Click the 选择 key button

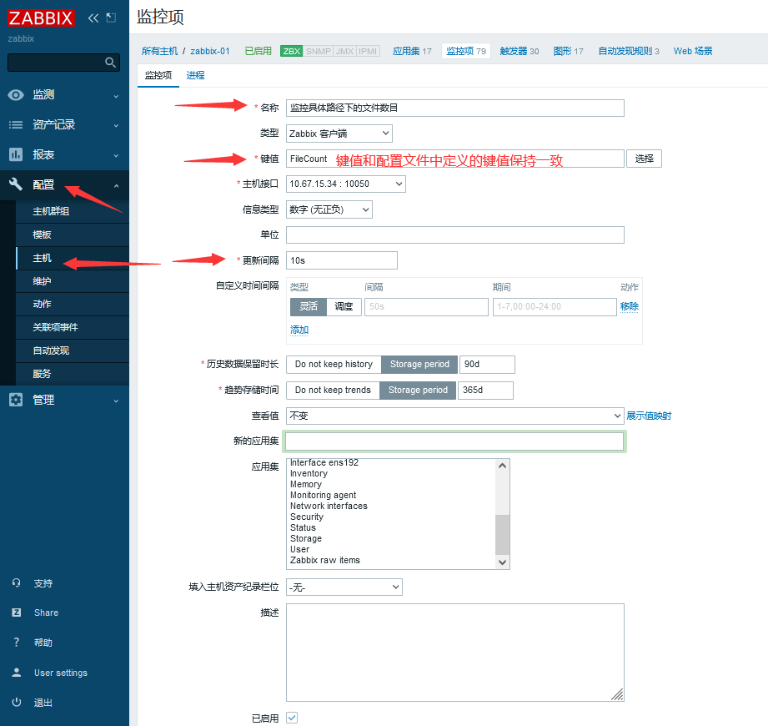(x=644, y=159)
